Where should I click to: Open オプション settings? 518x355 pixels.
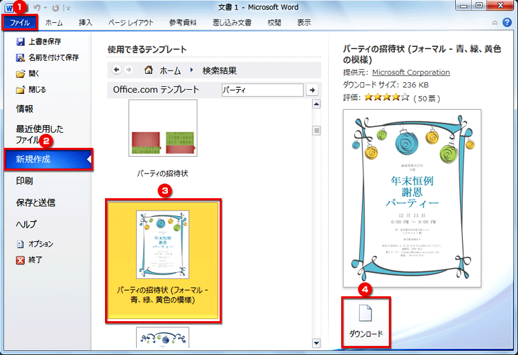35,244
